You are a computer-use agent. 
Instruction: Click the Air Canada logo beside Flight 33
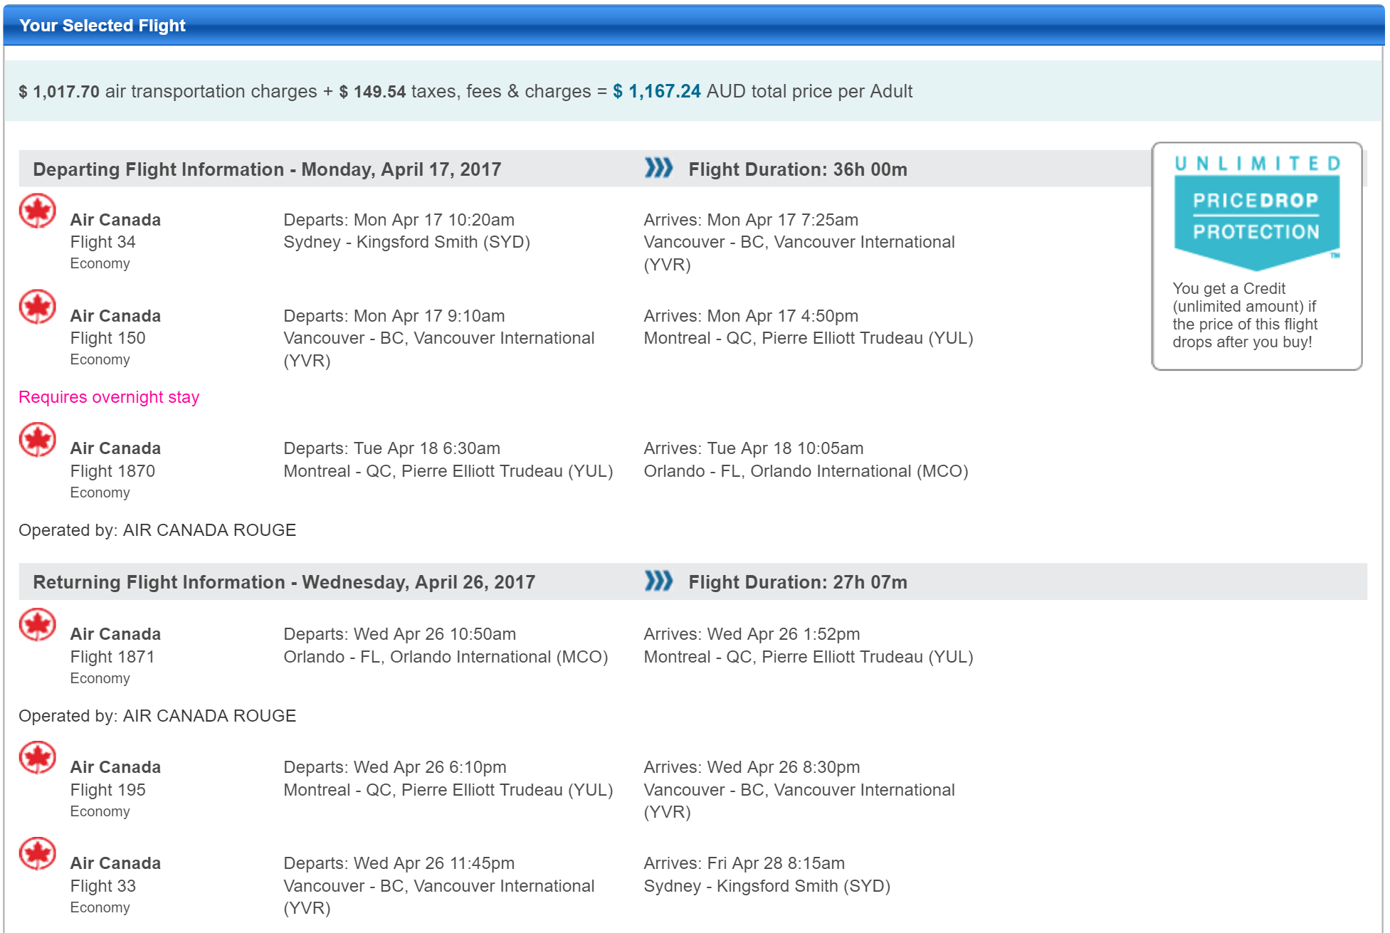[x=37, y=854]
